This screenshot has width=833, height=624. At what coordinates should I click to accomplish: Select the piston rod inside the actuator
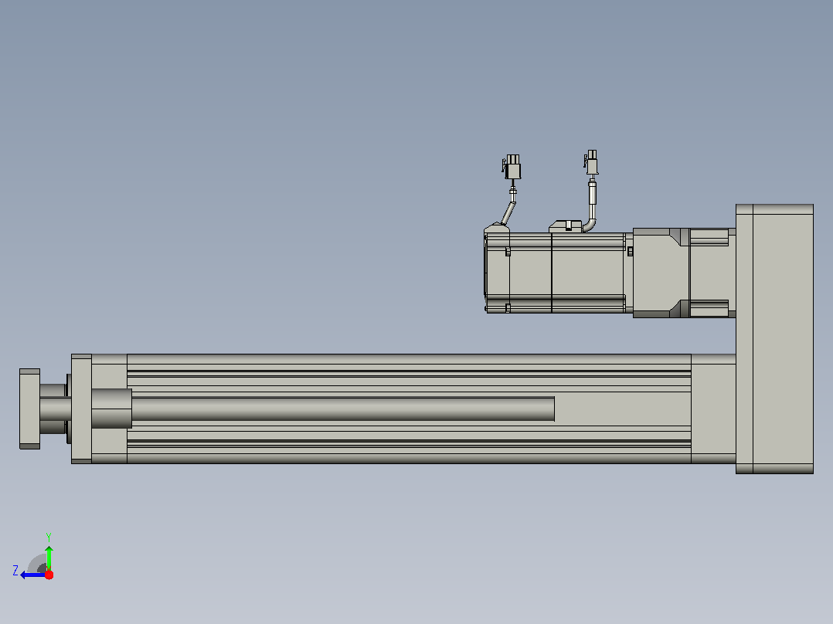pyautogui.click(x=342, y=409)
